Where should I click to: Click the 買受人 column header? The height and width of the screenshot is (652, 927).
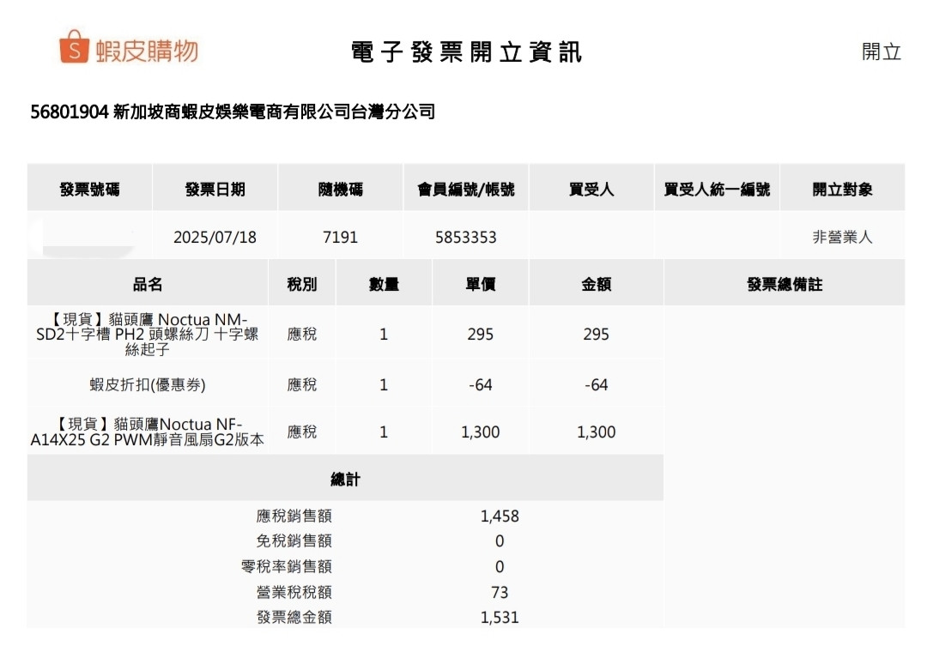(x=591, y=189)
